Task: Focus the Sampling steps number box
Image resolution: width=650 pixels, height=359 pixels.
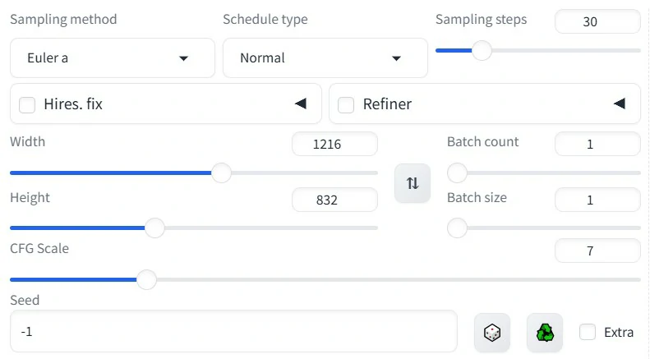Action: pyautogui.click(x=597, y=22)
